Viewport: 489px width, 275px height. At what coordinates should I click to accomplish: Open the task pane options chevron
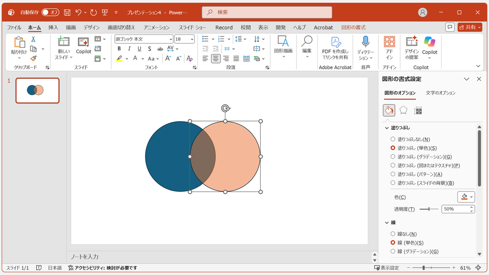pos(467,79)
